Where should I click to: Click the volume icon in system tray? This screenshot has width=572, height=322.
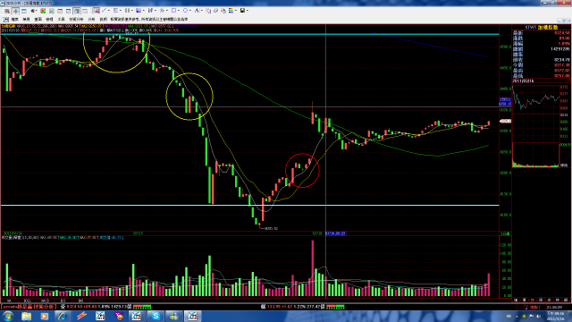[x=538, y=316]
